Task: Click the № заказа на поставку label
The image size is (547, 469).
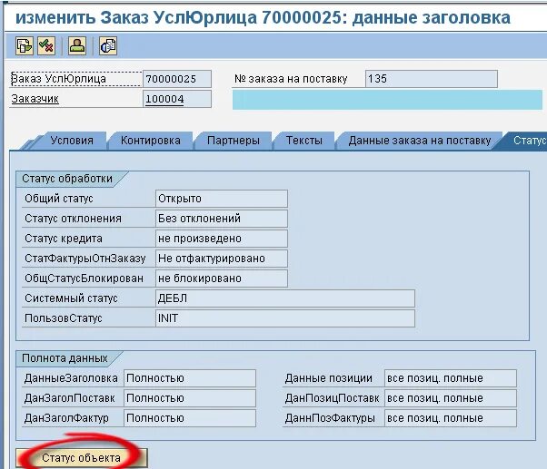Action: (291, 79)
